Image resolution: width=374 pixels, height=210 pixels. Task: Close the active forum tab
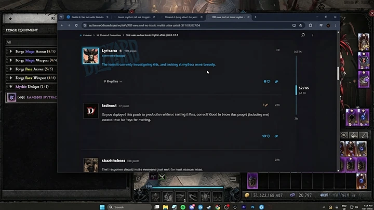click(248, 17)
